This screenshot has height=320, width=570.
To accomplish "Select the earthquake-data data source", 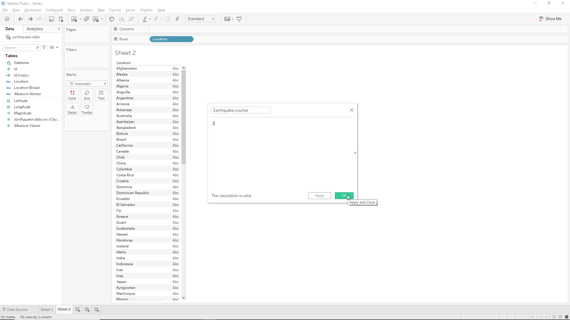I will coord(26,37).
